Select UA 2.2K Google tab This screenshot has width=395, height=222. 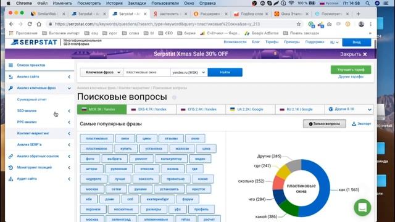click(x=250, y=109)
